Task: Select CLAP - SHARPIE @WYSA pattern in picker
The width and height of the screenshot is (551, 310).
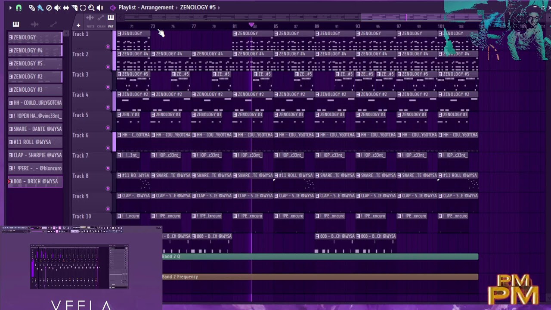Action: tap(35, 155)
